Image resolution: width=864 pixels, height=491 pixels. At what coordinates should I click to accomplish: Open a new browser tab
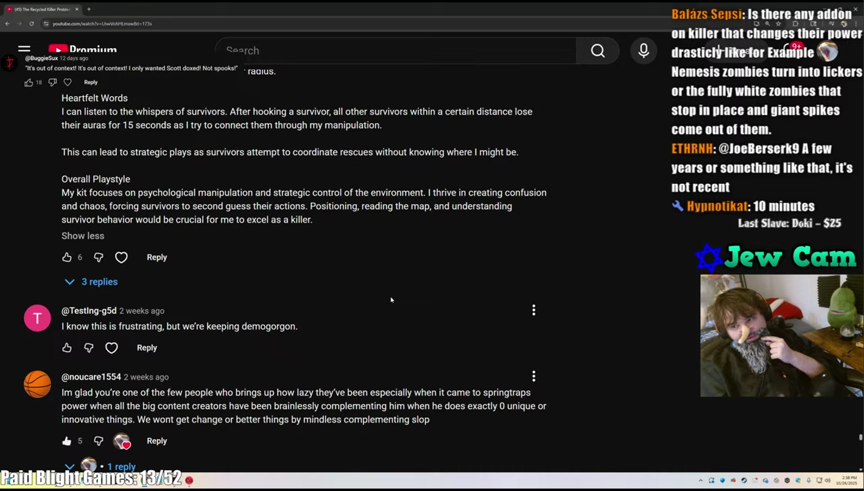click(89, 9)
